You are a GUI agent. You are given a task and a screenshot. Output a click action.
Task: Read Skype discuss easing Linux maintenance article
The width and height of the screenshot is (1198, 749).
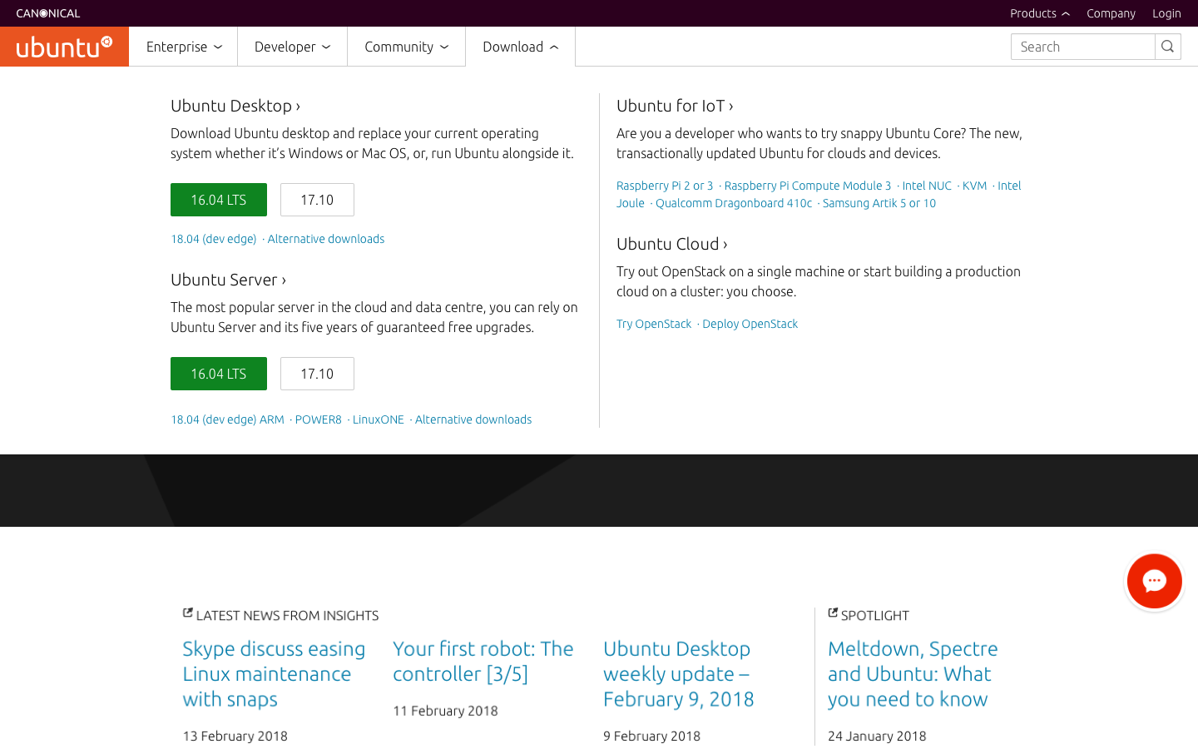(274, 674)
